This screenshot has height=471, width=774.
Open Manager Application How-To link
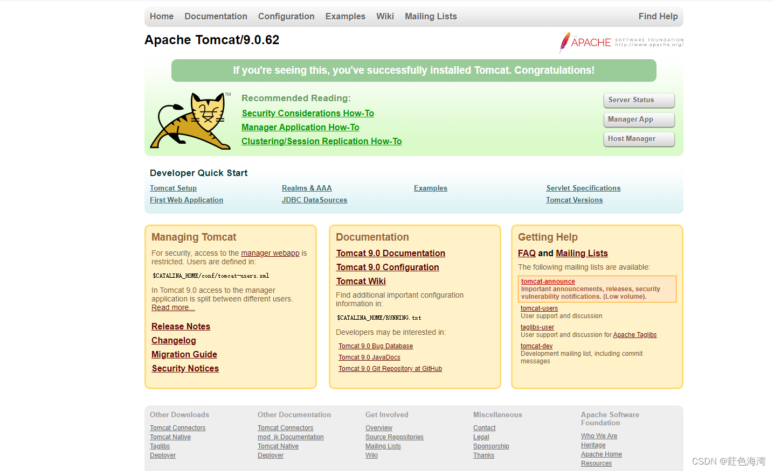click(300, 127)
